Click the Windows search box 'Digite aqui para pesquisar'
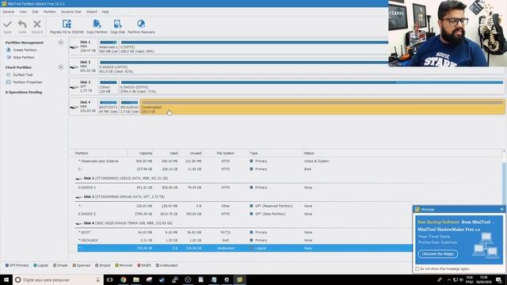This screenshot has width=507, height=285. click(x=58, y=279)
